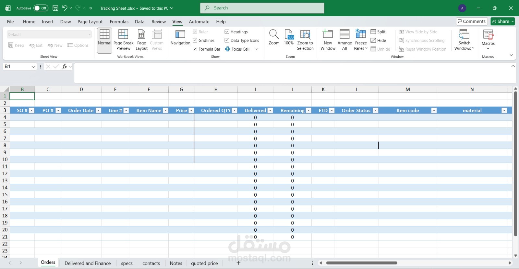Open the Notes sheet tab
This screenshot has width=519, height=269.
(176, 263)
